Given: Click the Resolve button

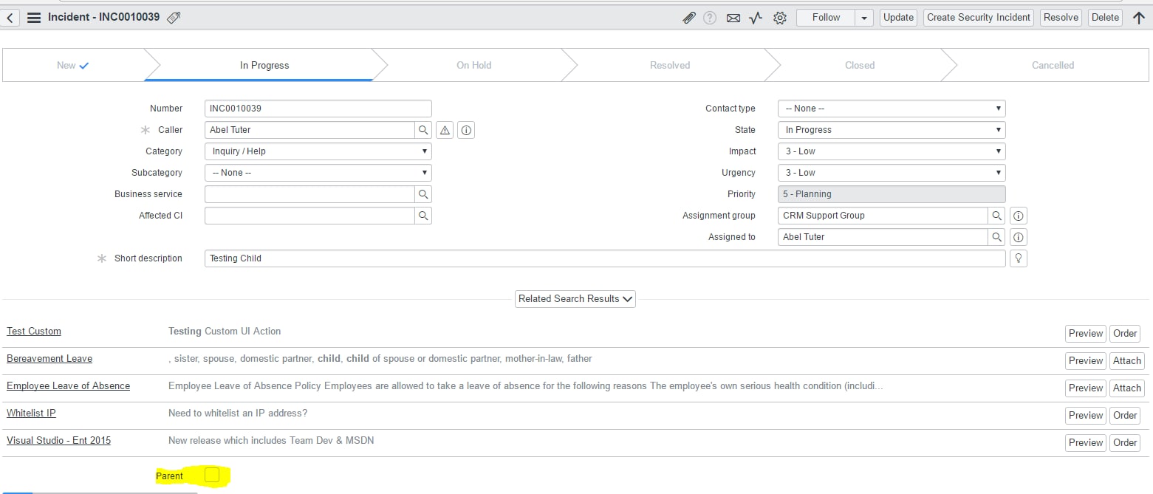Looking at the screenshot, I should 1061,18.
